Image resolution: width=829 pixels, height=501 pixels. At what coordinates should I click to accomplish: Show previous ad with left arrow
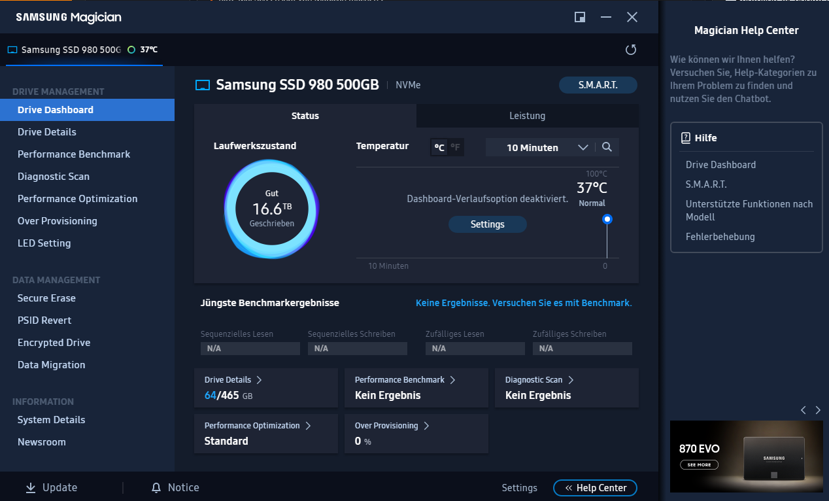click(x=804, y=410)
